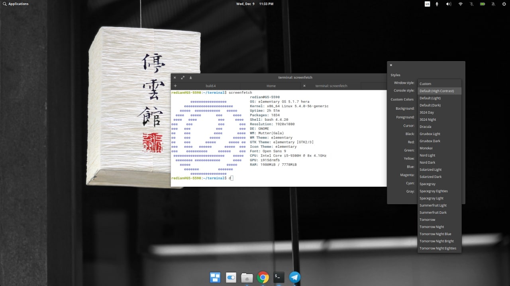Viewport: 510px width, 286px height.
Task: Switch to the Home terminal tab
Action: click(271, 86)
